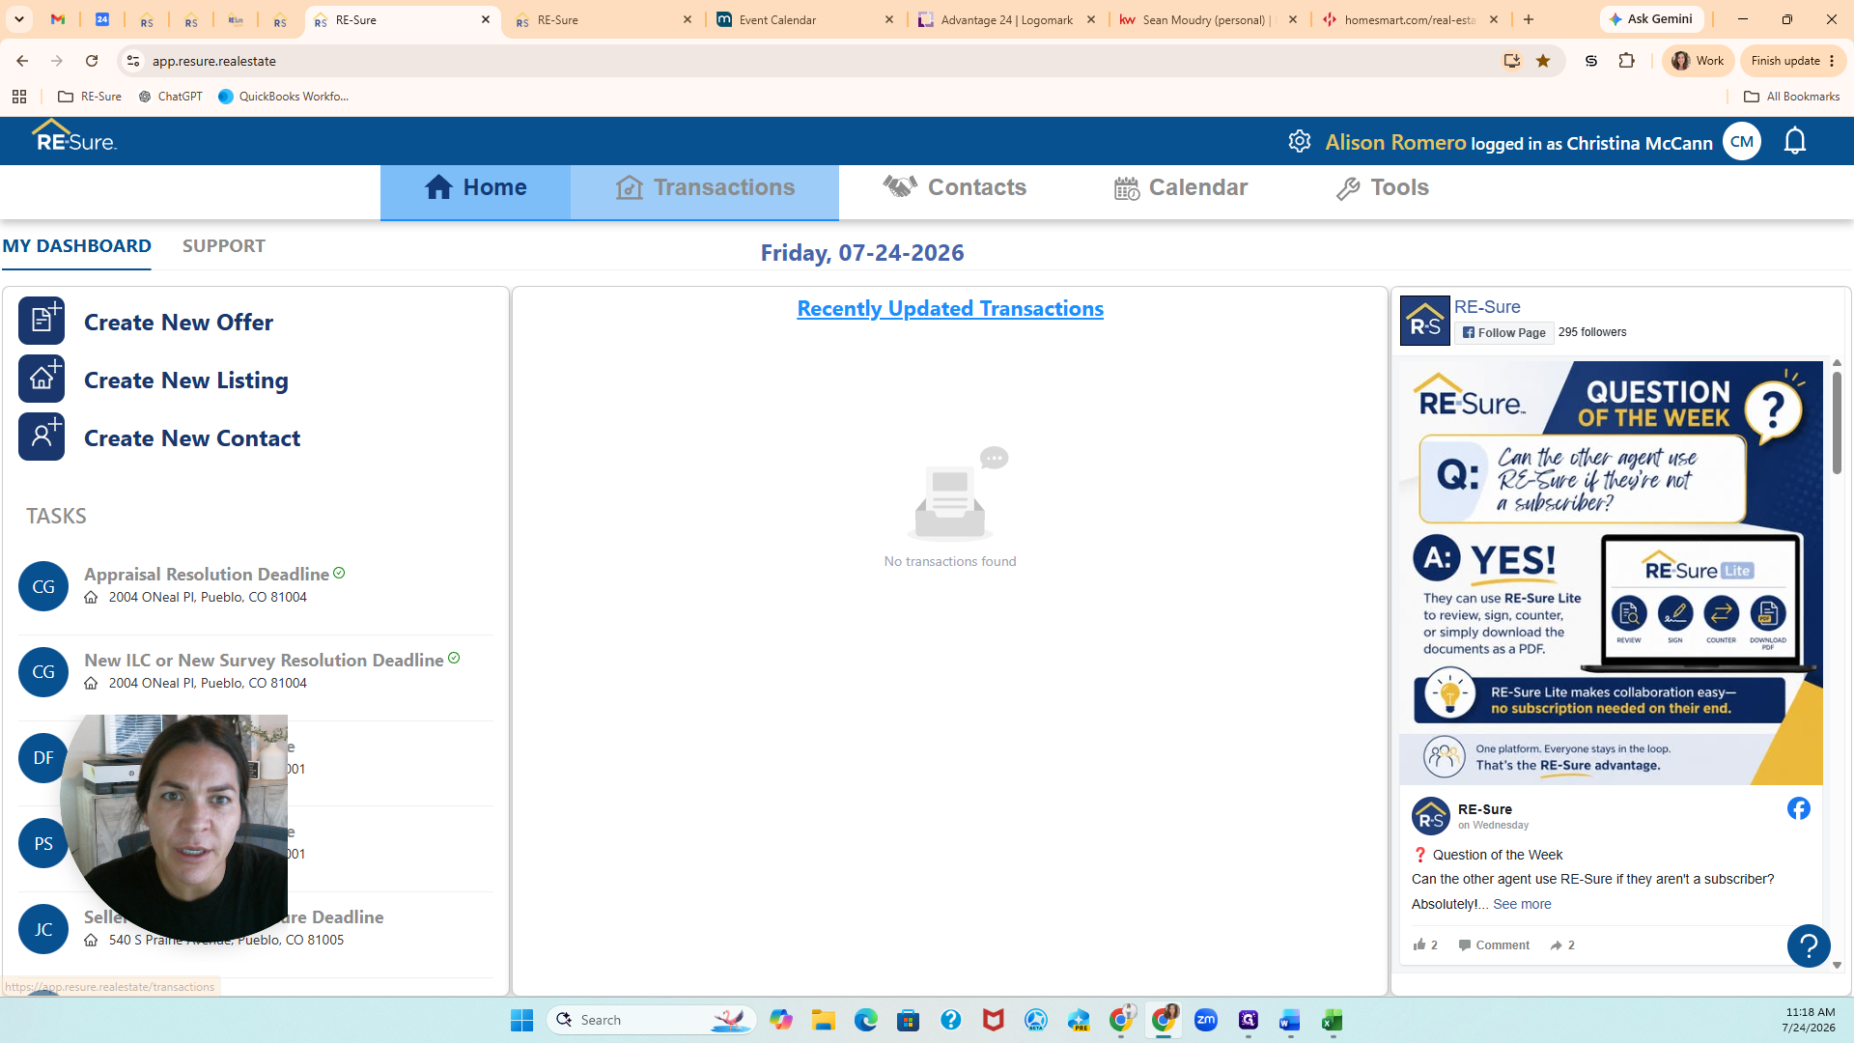The width and height of the screenshot is (1854, 1043).
Task: Open the Tools tab
Action: pos(1383,188)
